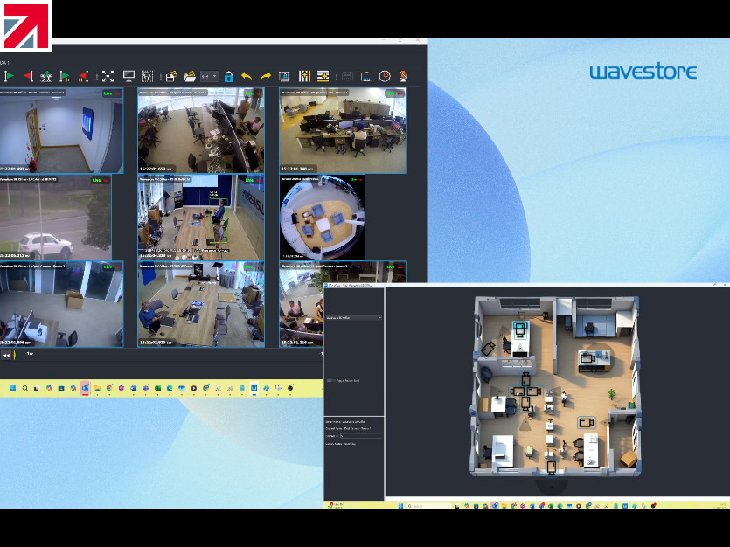Toggle the muted microphone icon

[403, 77]
